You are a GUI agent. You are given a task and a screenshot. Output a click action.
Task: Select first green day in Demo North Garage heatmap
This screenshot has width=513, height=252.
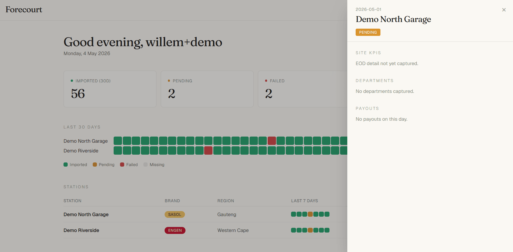tap(118, 141)
